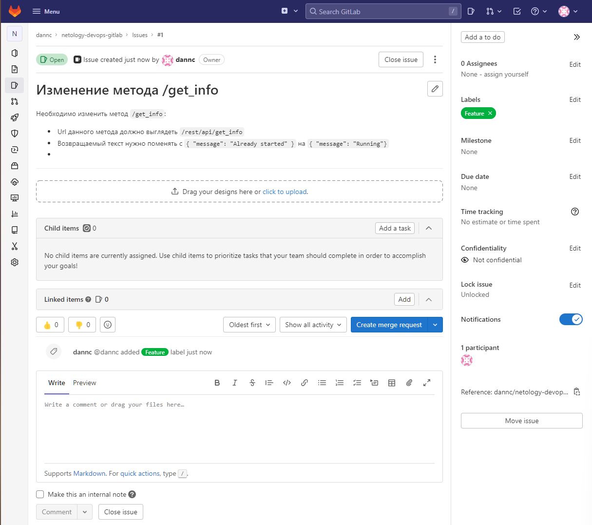Disable the Notifications toggle
This screenshot has width=592, height=525.
tap(571, 319)
